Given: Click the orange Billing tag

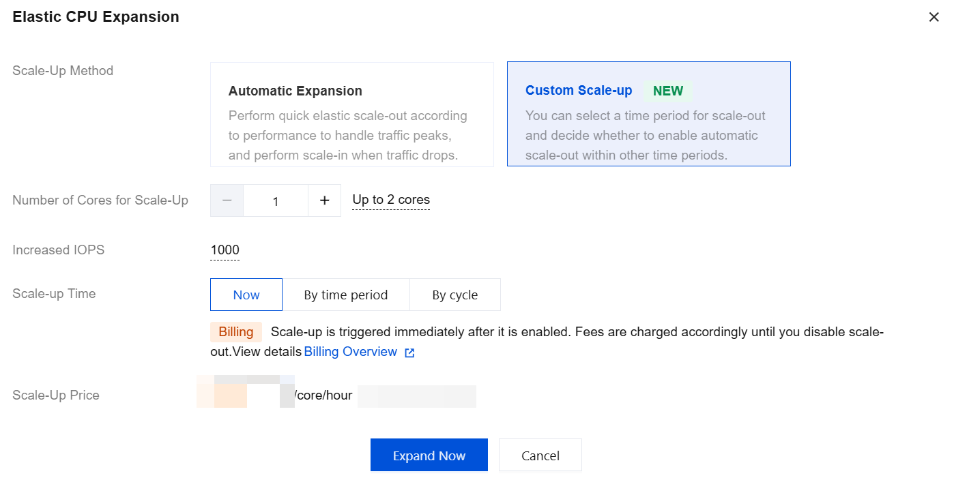Looking at the screenshot, I should [236, 332].
